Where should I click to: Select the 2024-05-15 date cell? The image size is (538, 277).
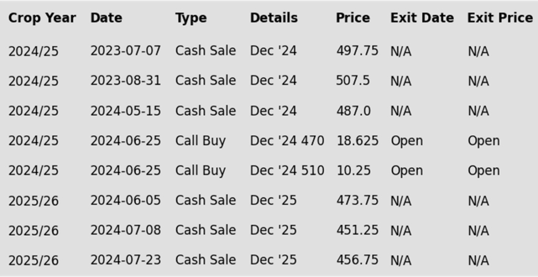pyautogui.click(x=126, y=111)
